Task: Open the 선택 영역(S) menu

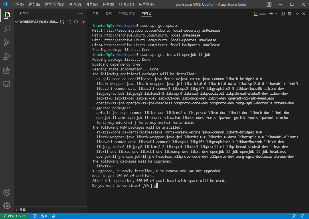Action: tap(54, 4)
